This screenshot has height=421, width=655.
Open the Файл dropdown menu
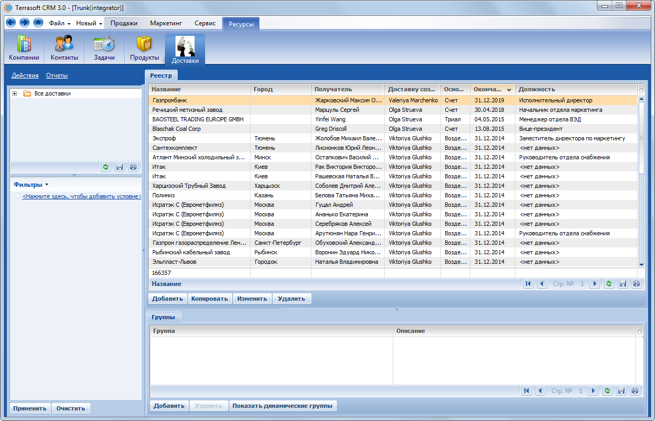pos(60,23)
